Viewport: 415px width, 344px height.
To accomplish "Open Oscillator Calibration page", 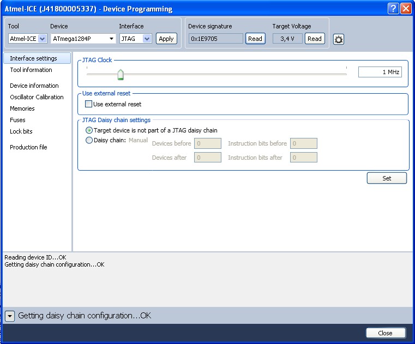I will coord(37,97).
